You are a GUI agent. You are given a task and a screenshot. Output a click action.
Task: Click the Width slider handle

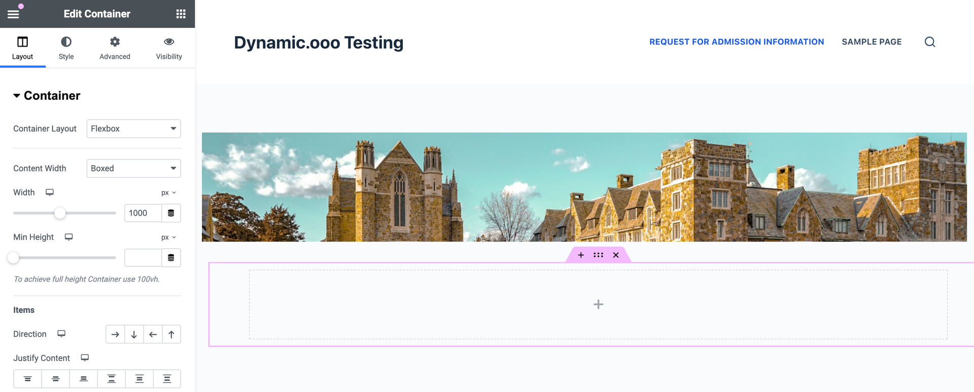(60, 213)
